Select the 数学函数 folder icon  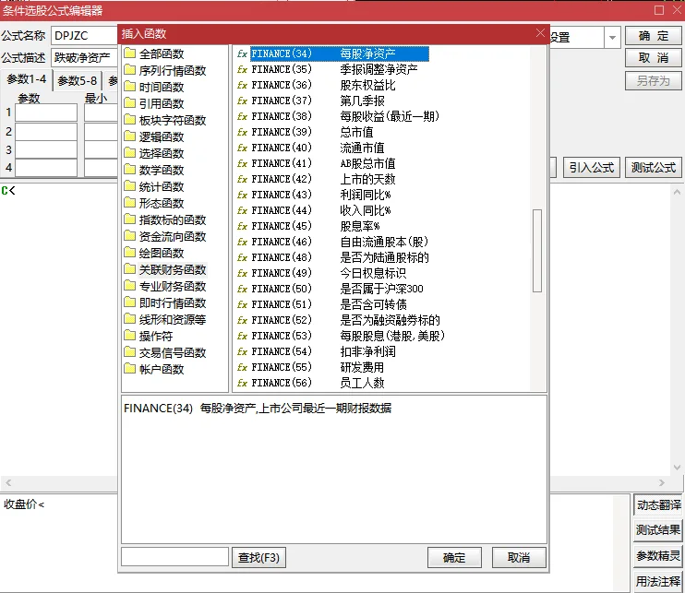click(130, 170)
